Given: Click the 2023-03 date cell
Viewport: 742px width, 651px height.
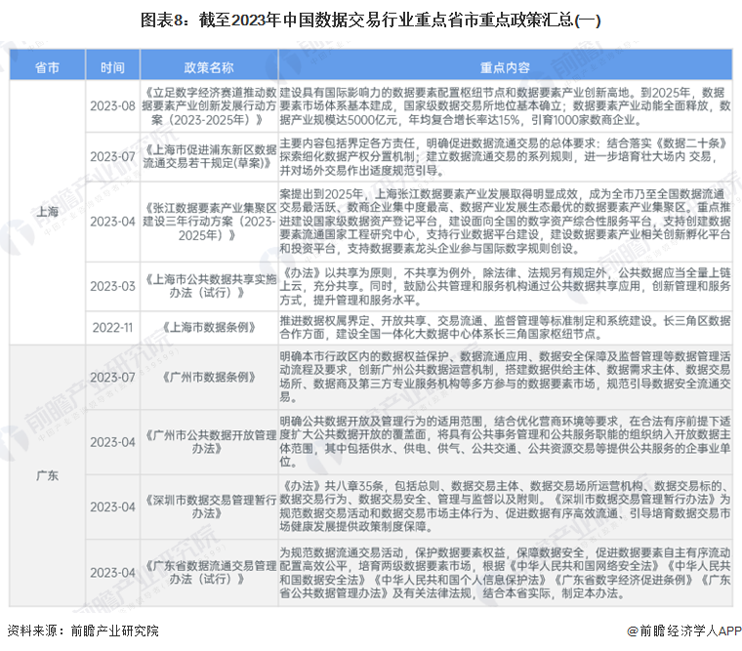Looking at the screenshot, I should pos(112,286).
